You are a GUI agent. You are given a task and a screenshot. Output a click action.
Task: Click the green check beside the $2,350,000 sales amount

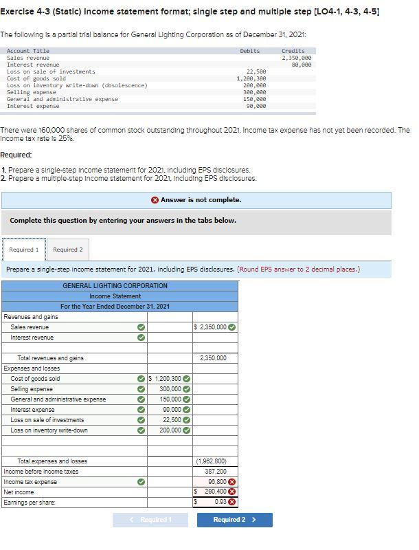[x=231, y=327]
